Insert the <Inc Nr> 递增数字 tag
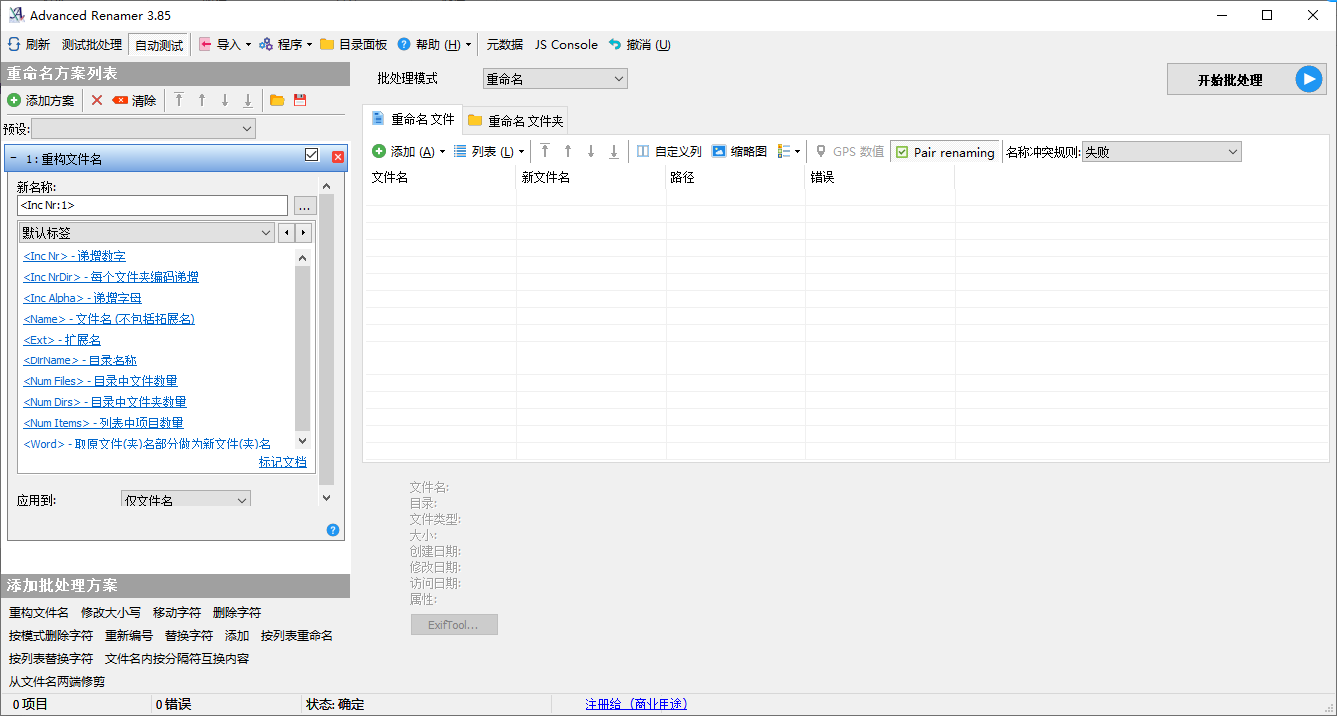1337x716 pixels. [75, 256]
